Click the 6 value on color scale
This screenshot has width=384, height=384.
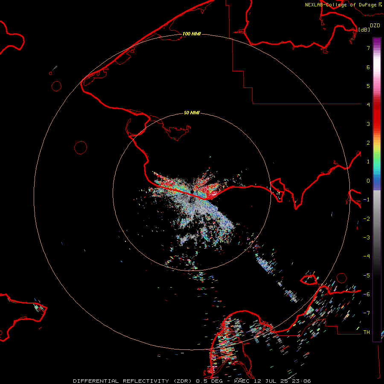click(368, 67)
